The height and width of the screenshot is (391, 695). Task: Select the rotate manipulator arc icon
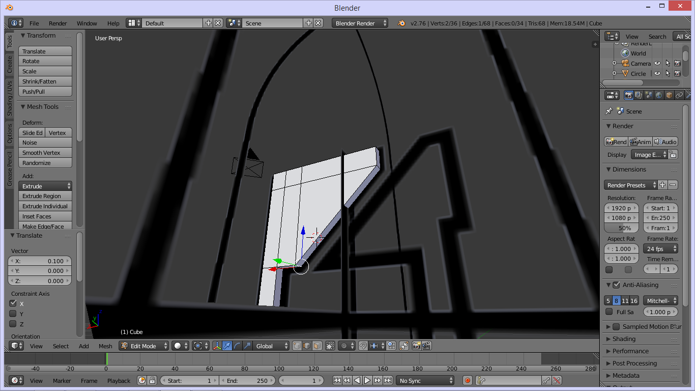coord(238,346)
